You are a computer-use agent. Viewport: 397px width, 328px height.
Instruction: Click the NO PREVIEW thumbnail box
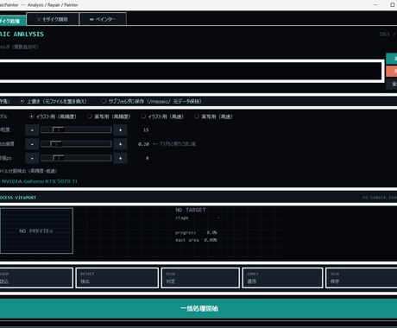point(36,230)
